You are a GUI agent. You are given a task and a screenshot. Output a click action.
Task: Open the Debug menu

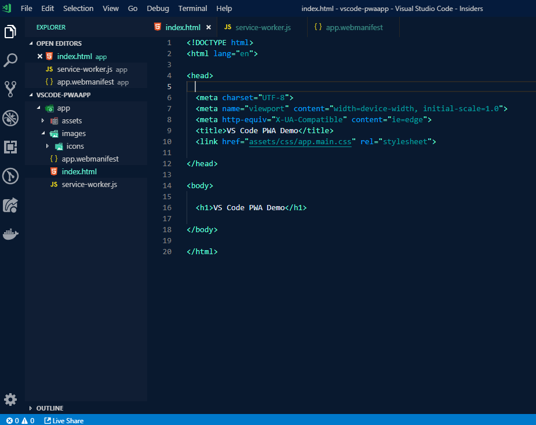pos(158,9)
